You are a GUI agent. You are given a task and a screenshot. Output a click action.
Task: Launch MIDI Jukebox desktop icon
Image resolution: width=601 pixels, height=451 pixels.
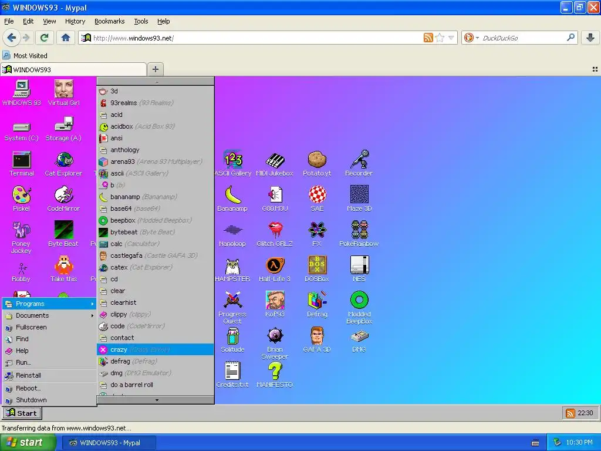pyautogui.click(x=275, y=164)
